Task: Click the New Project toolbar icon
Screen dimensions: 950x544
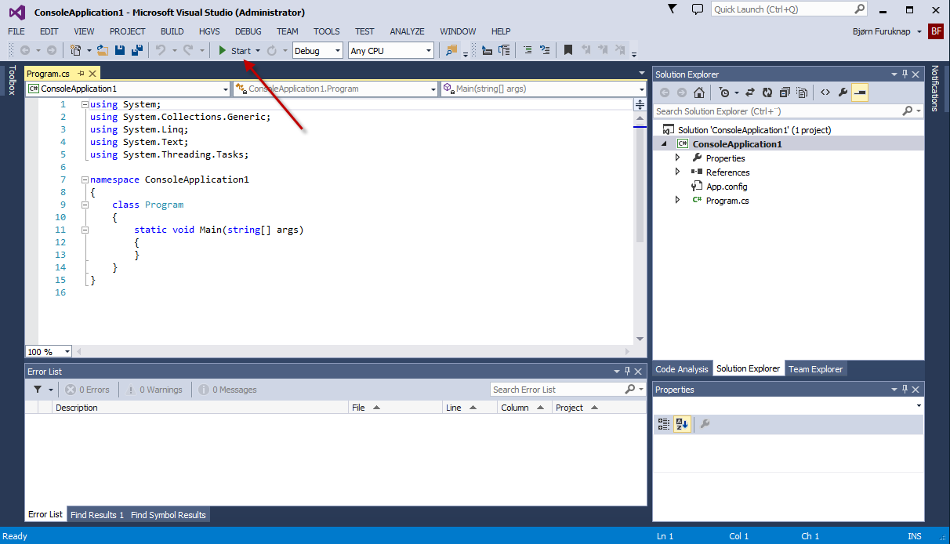Action: click(x=76, y=50)
